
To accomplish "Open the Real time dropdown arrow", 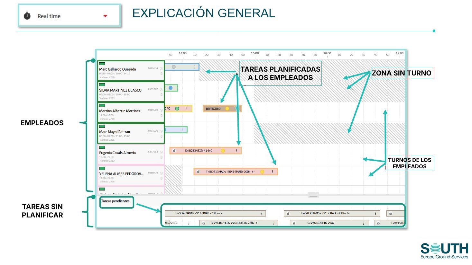I will coord(105,16).
